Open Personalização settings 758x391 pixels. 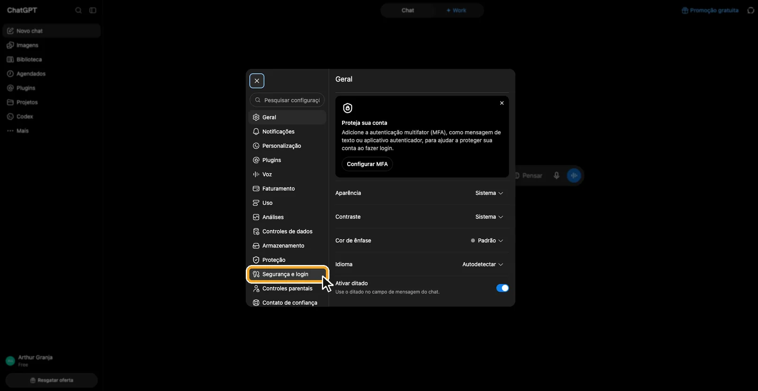pyautogui.click(x=287, y=146)
